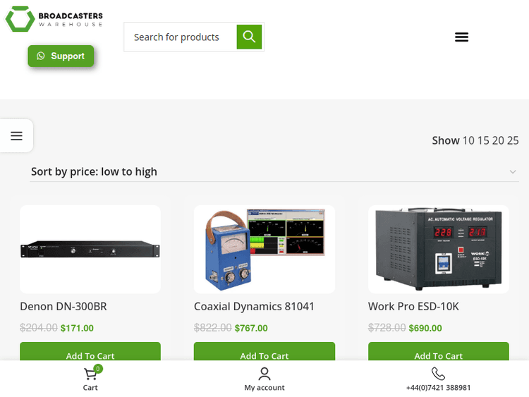Show 10 products per page
Viewport: 529px width, 397px height.
click(x=468, y=140)
